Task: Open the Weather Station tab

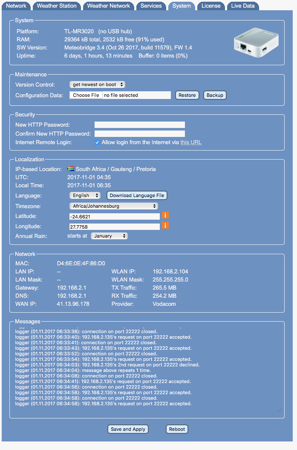Action: click(x=57, y=6)
